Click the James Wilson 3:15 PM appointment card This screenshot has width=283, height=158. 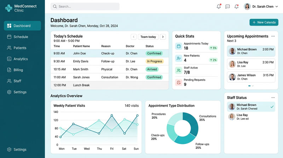coord(251,77)
